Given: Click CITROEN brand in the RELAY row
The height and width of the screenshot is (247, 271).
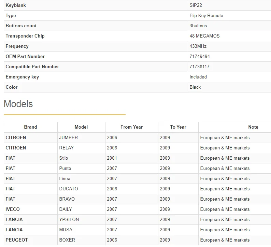Looking at the screenshot, I should (16, 148).
